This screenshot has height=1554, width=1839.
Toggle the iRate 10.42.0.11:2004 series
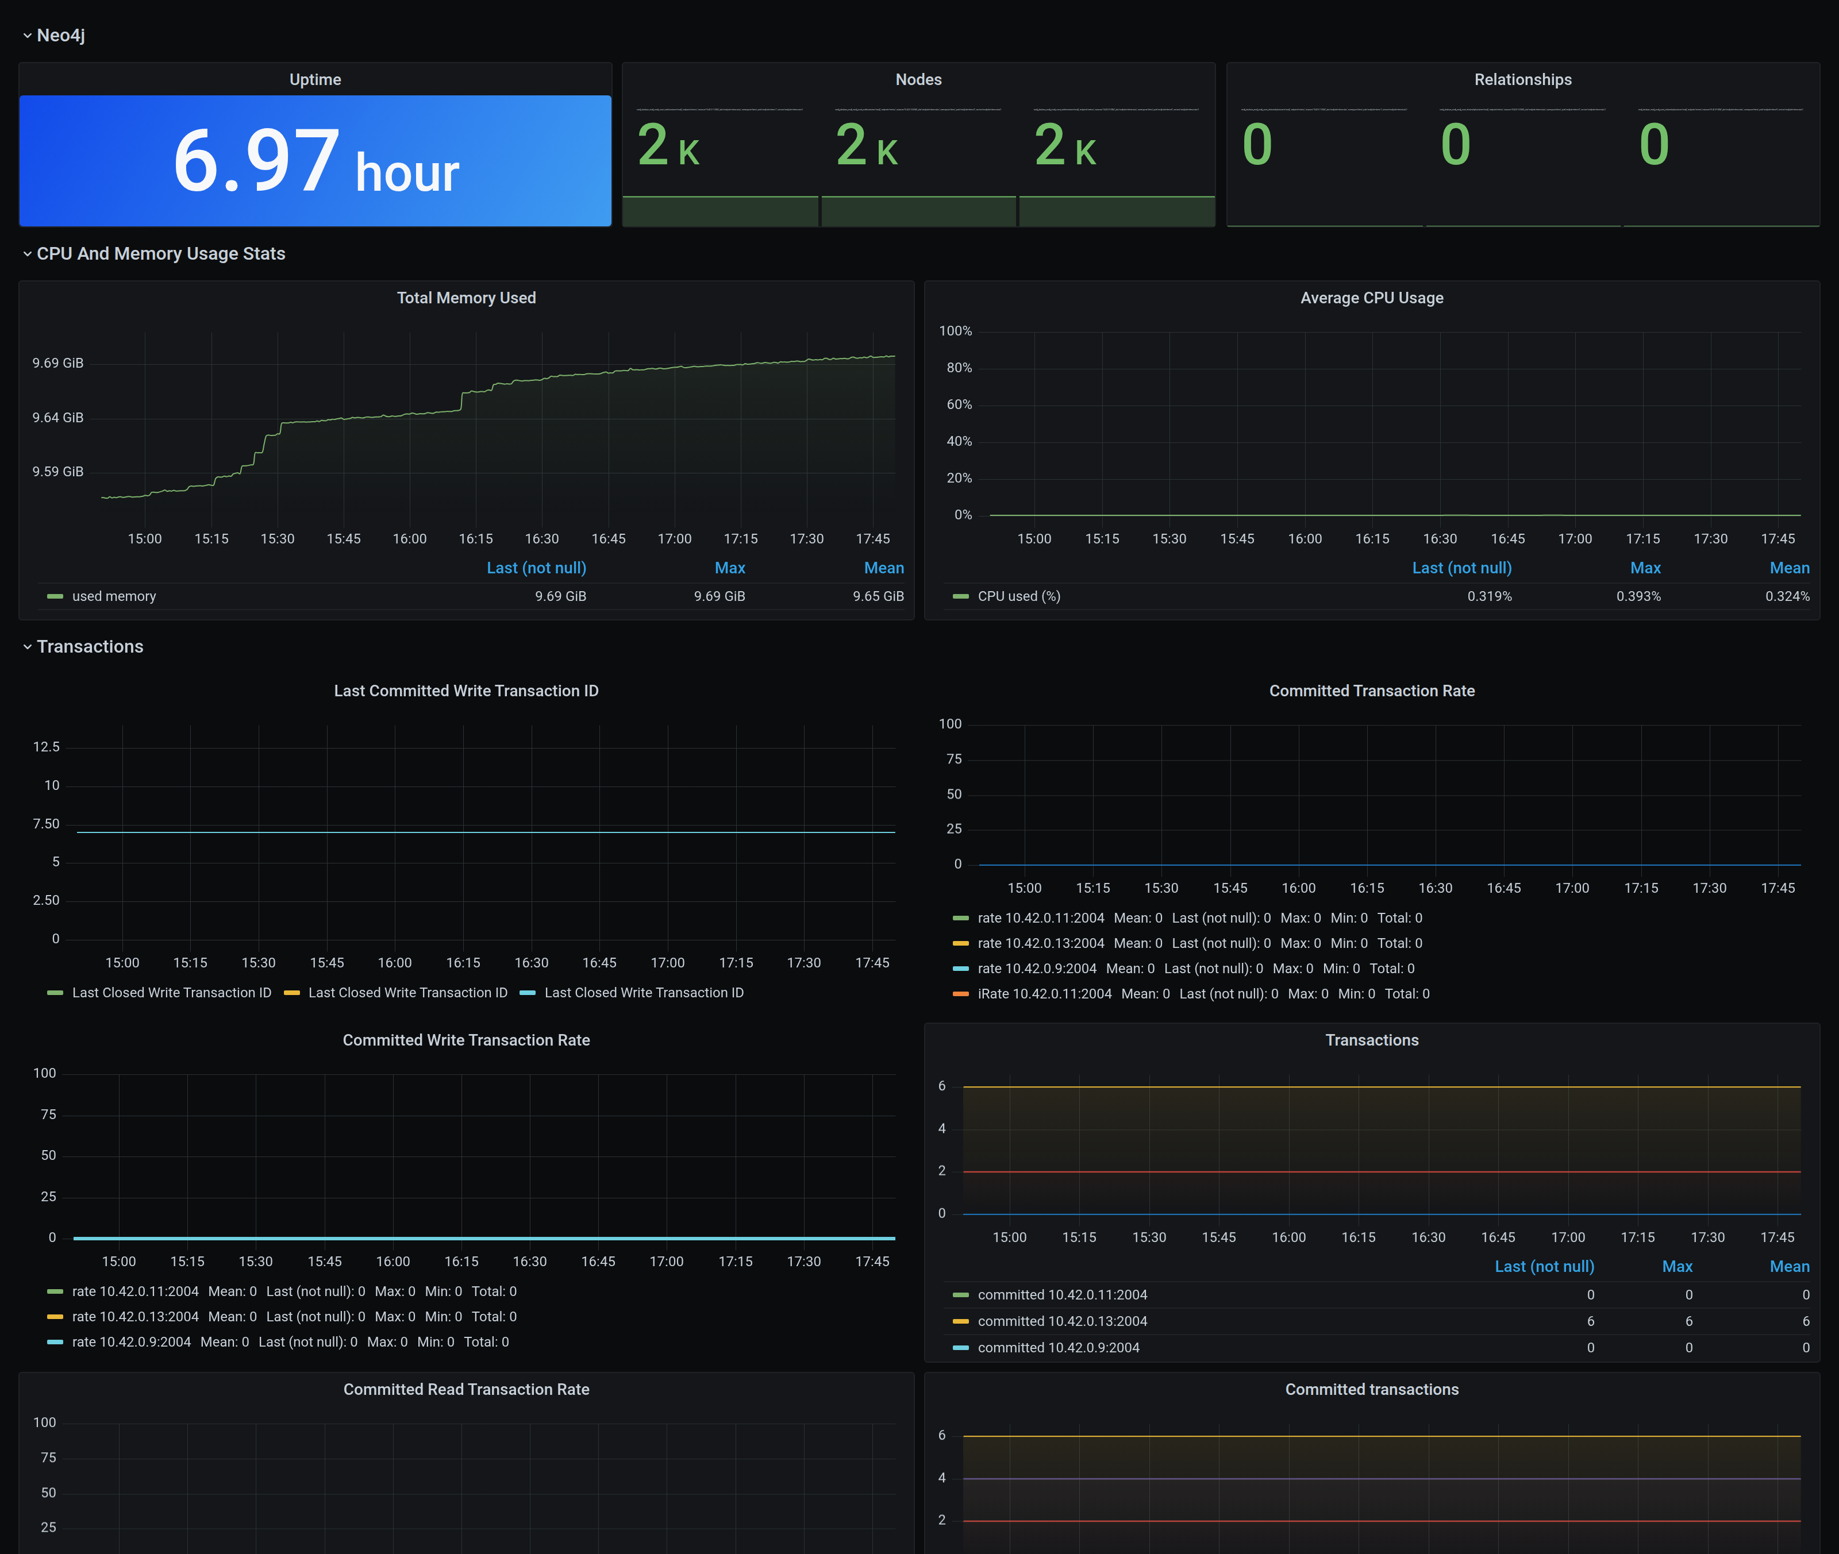coord(1044,994)
